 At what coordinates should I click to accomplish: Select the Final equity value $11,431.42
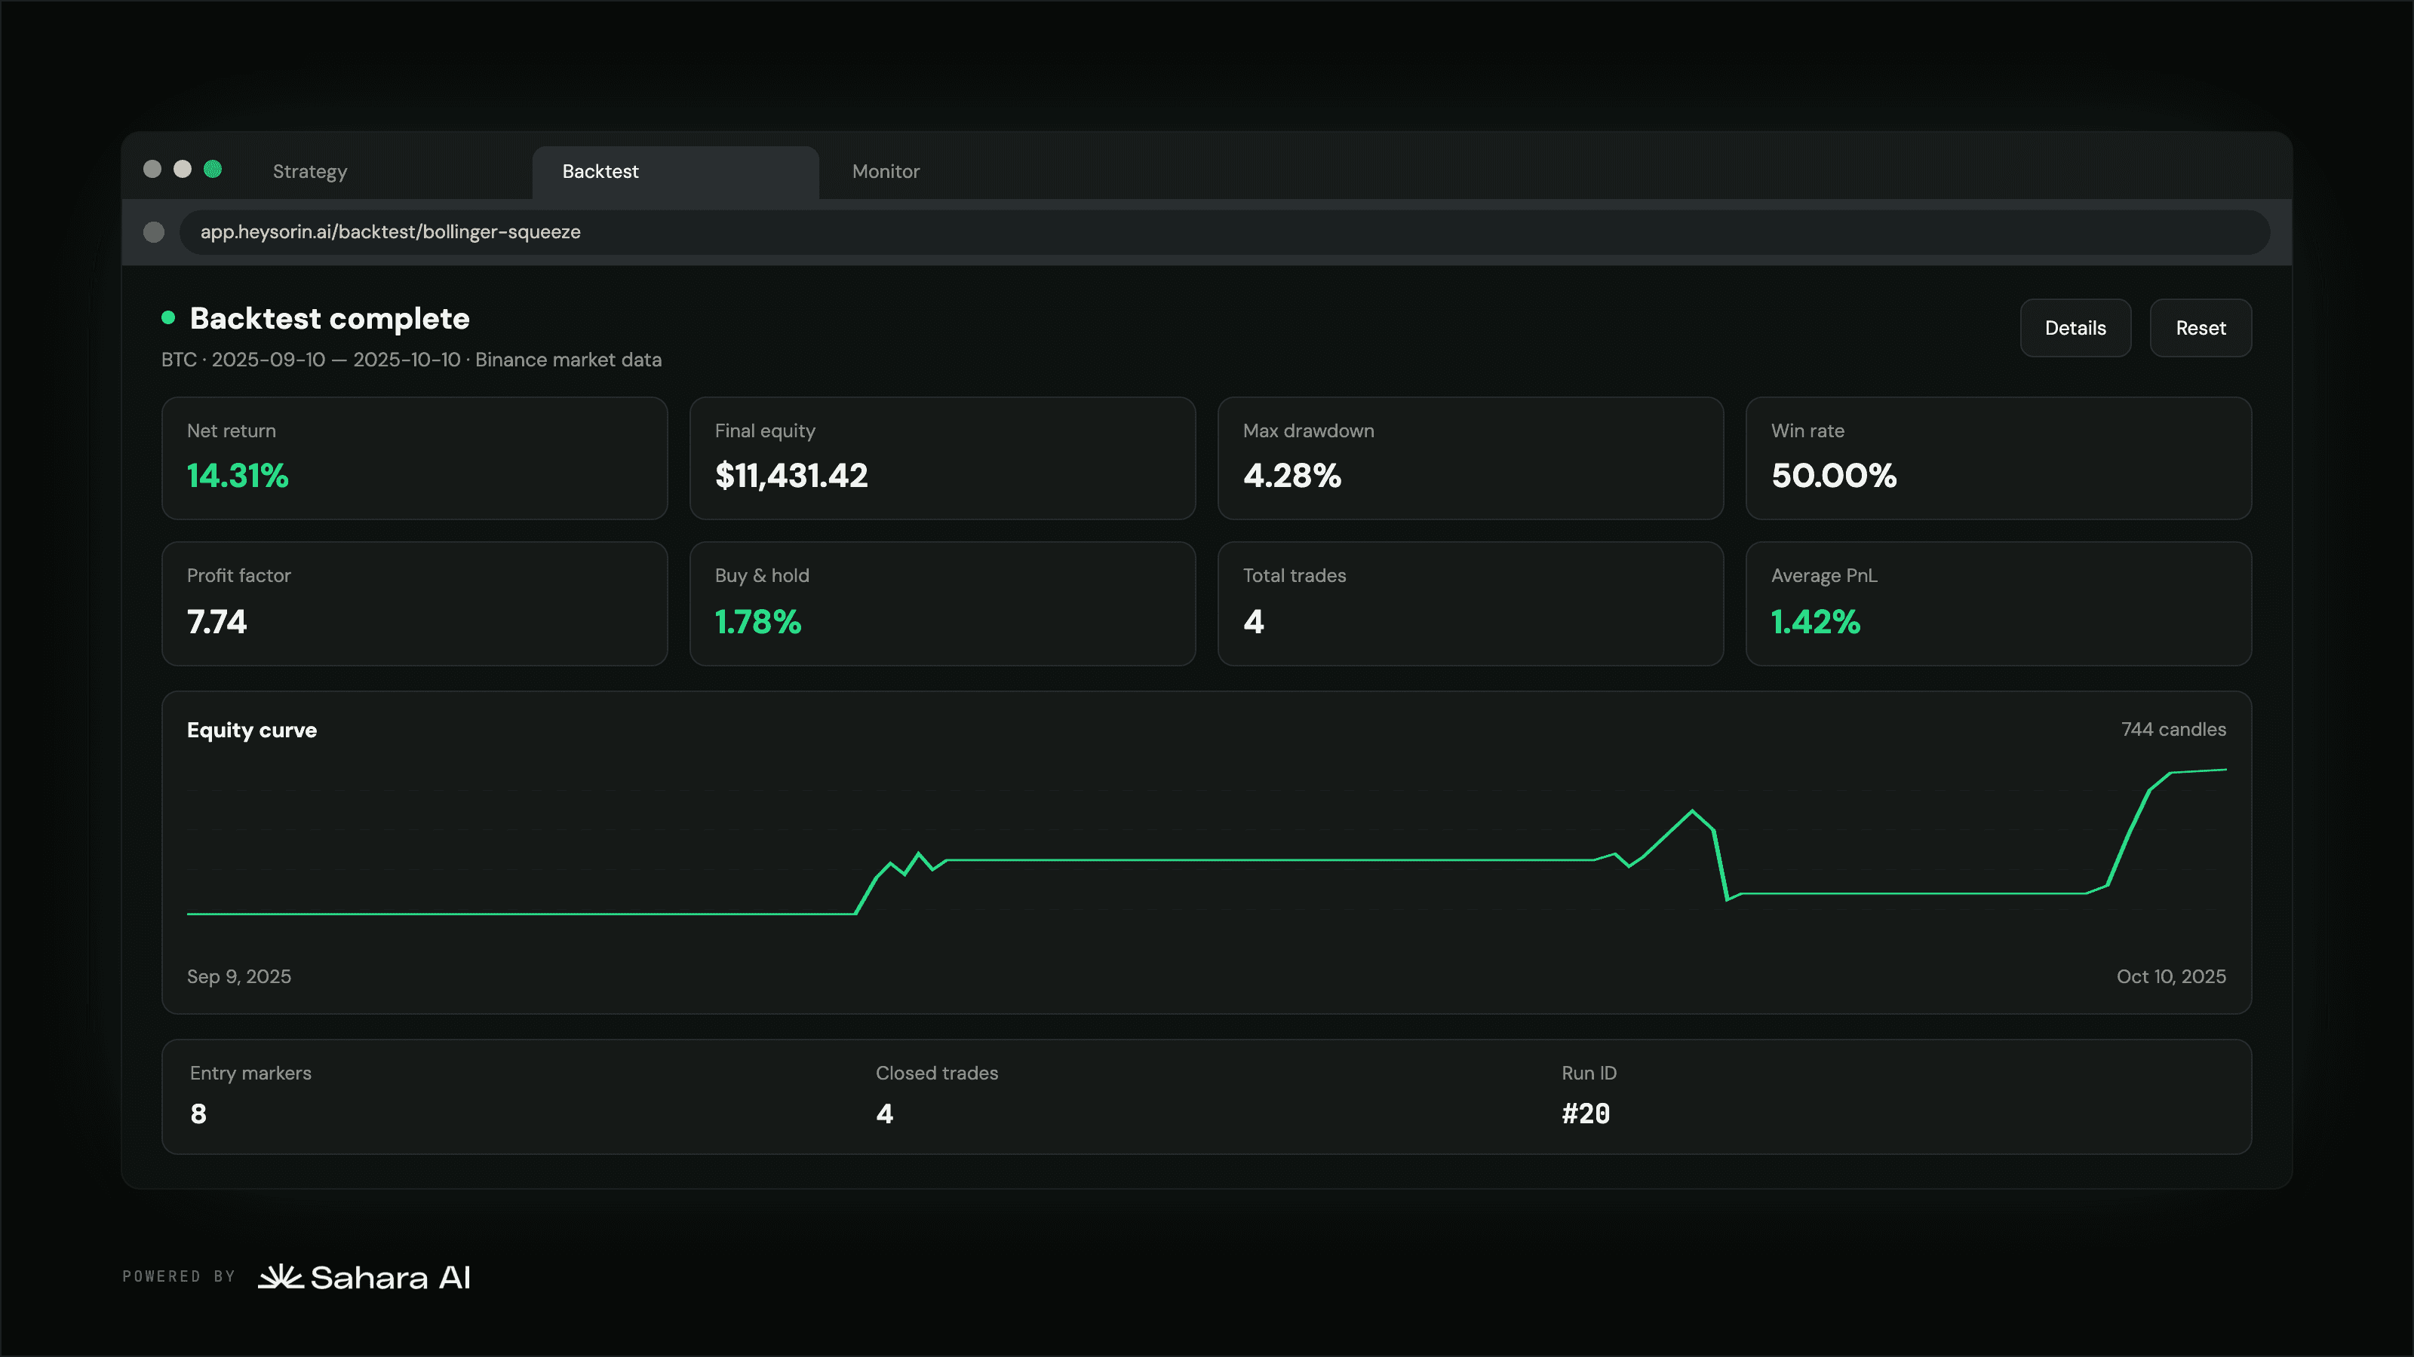[791, 476]
